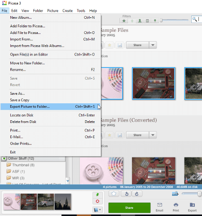Rotate picture clockwise
Screen dimensions: 202x216
[137, 194]
